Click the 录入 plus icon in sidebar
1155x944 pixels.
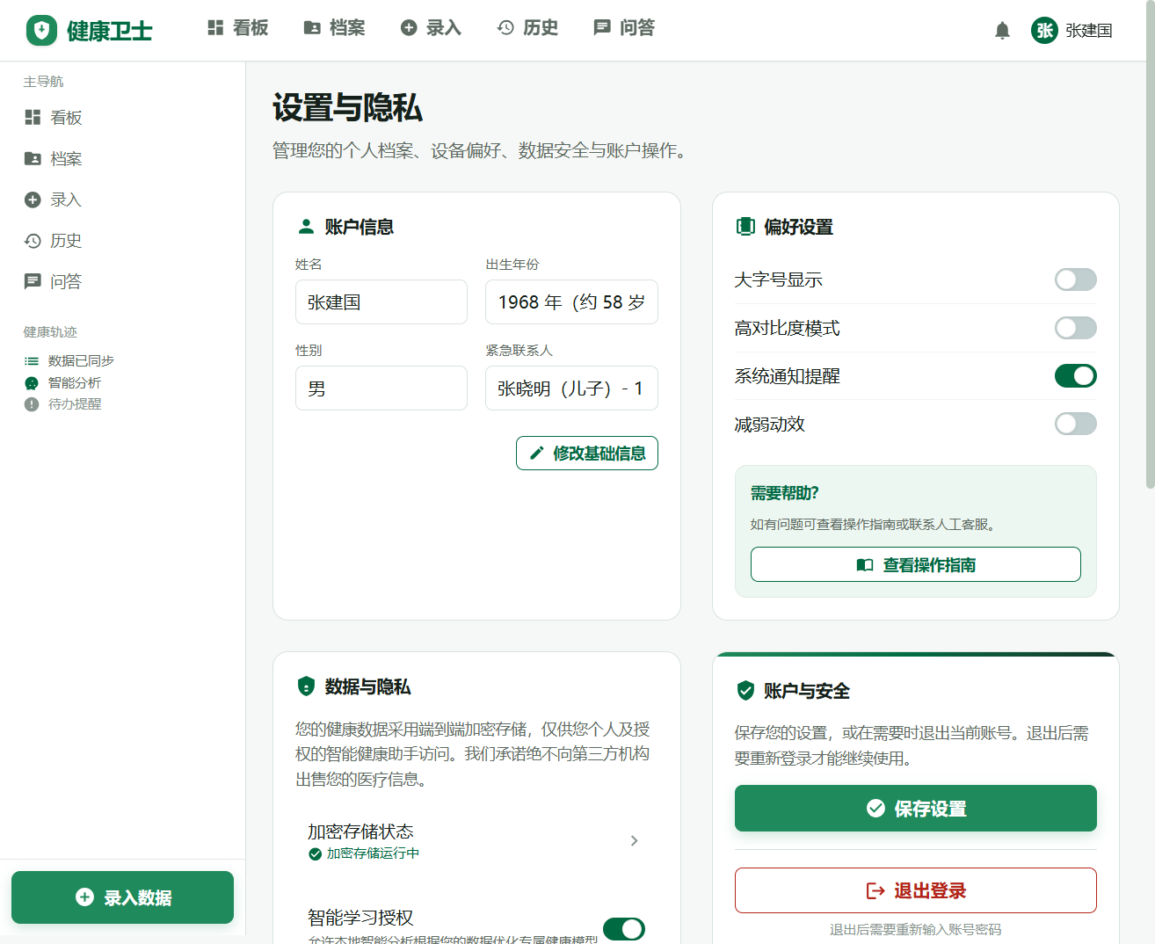pyautogui.click(x=33, y=200)
